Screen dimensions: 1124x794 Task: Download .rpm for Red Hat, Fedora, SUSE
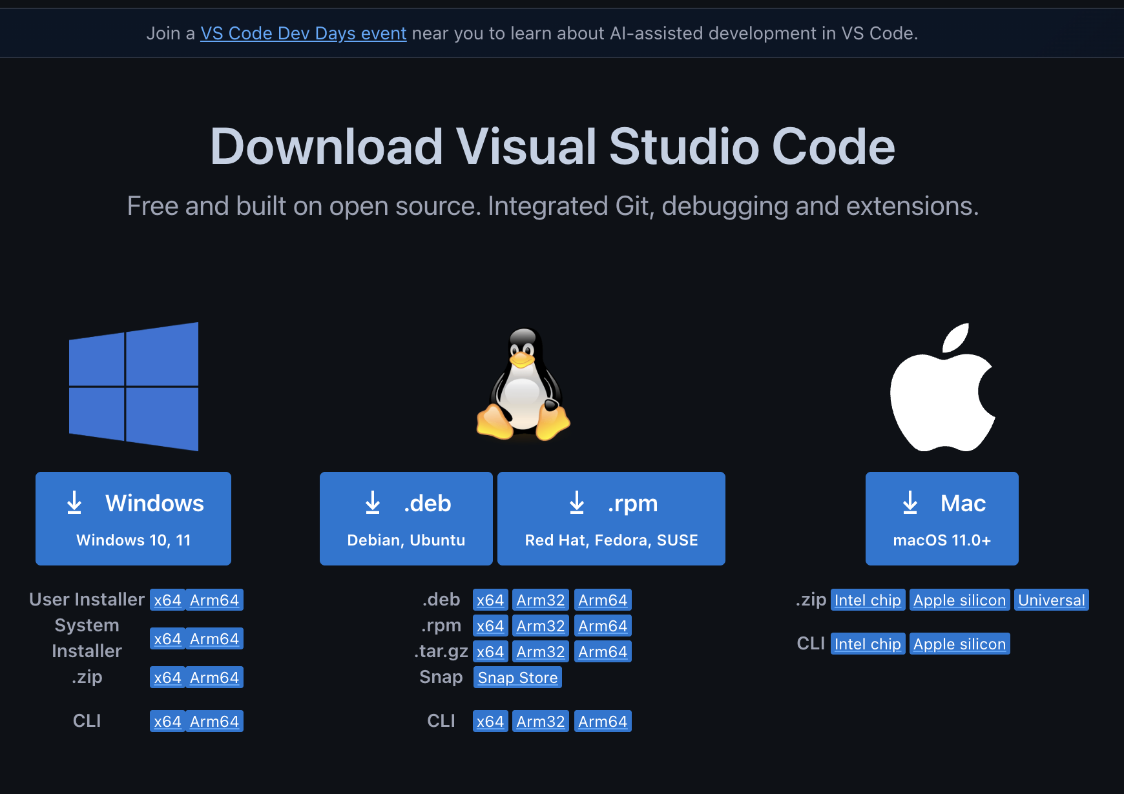611,518
